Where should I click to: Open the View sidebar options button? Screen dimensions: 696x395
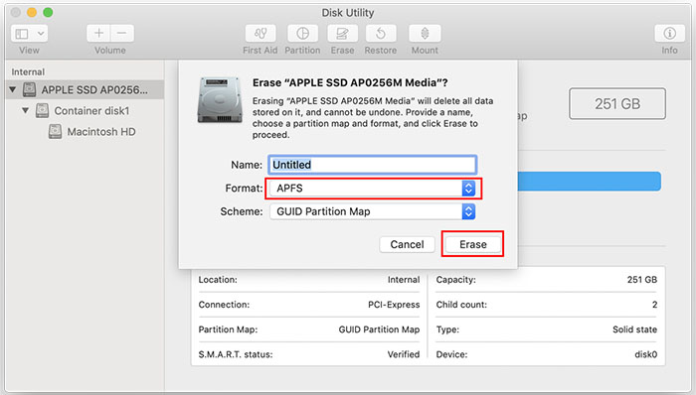(22, 34)
